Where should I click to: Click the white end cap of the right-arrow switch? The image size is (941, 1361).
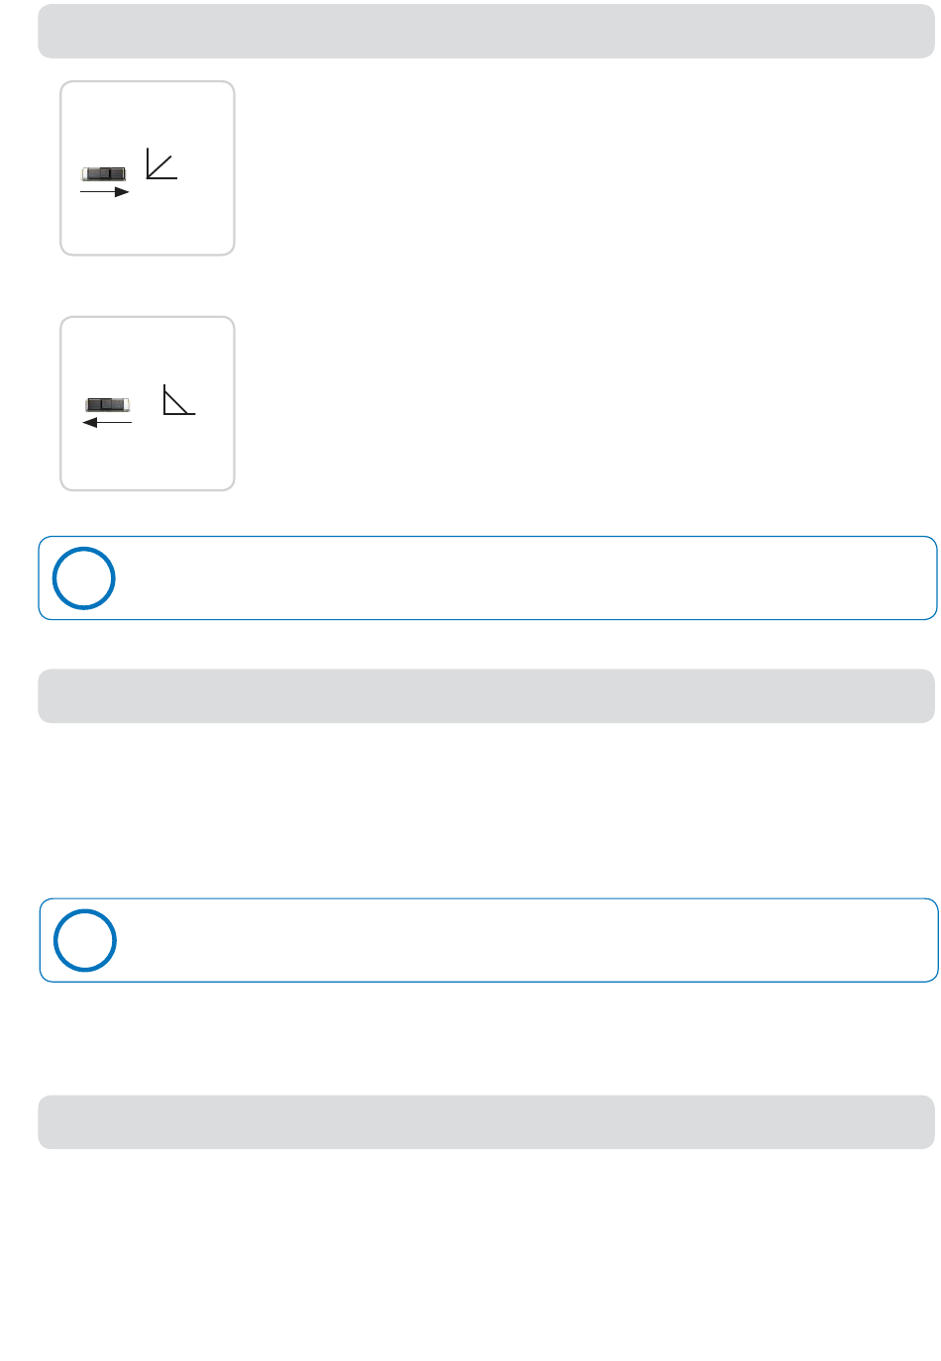[x=85, y=174]
